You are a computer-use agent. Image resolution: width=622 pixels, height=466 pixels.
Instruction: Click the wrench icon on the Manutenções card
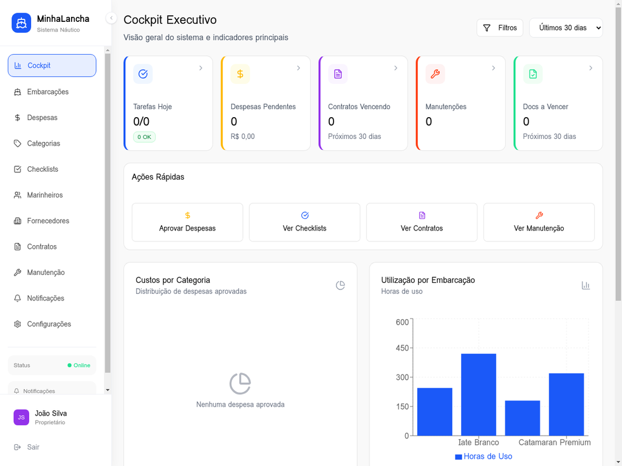pyautogui.click(x=435, y=74)
